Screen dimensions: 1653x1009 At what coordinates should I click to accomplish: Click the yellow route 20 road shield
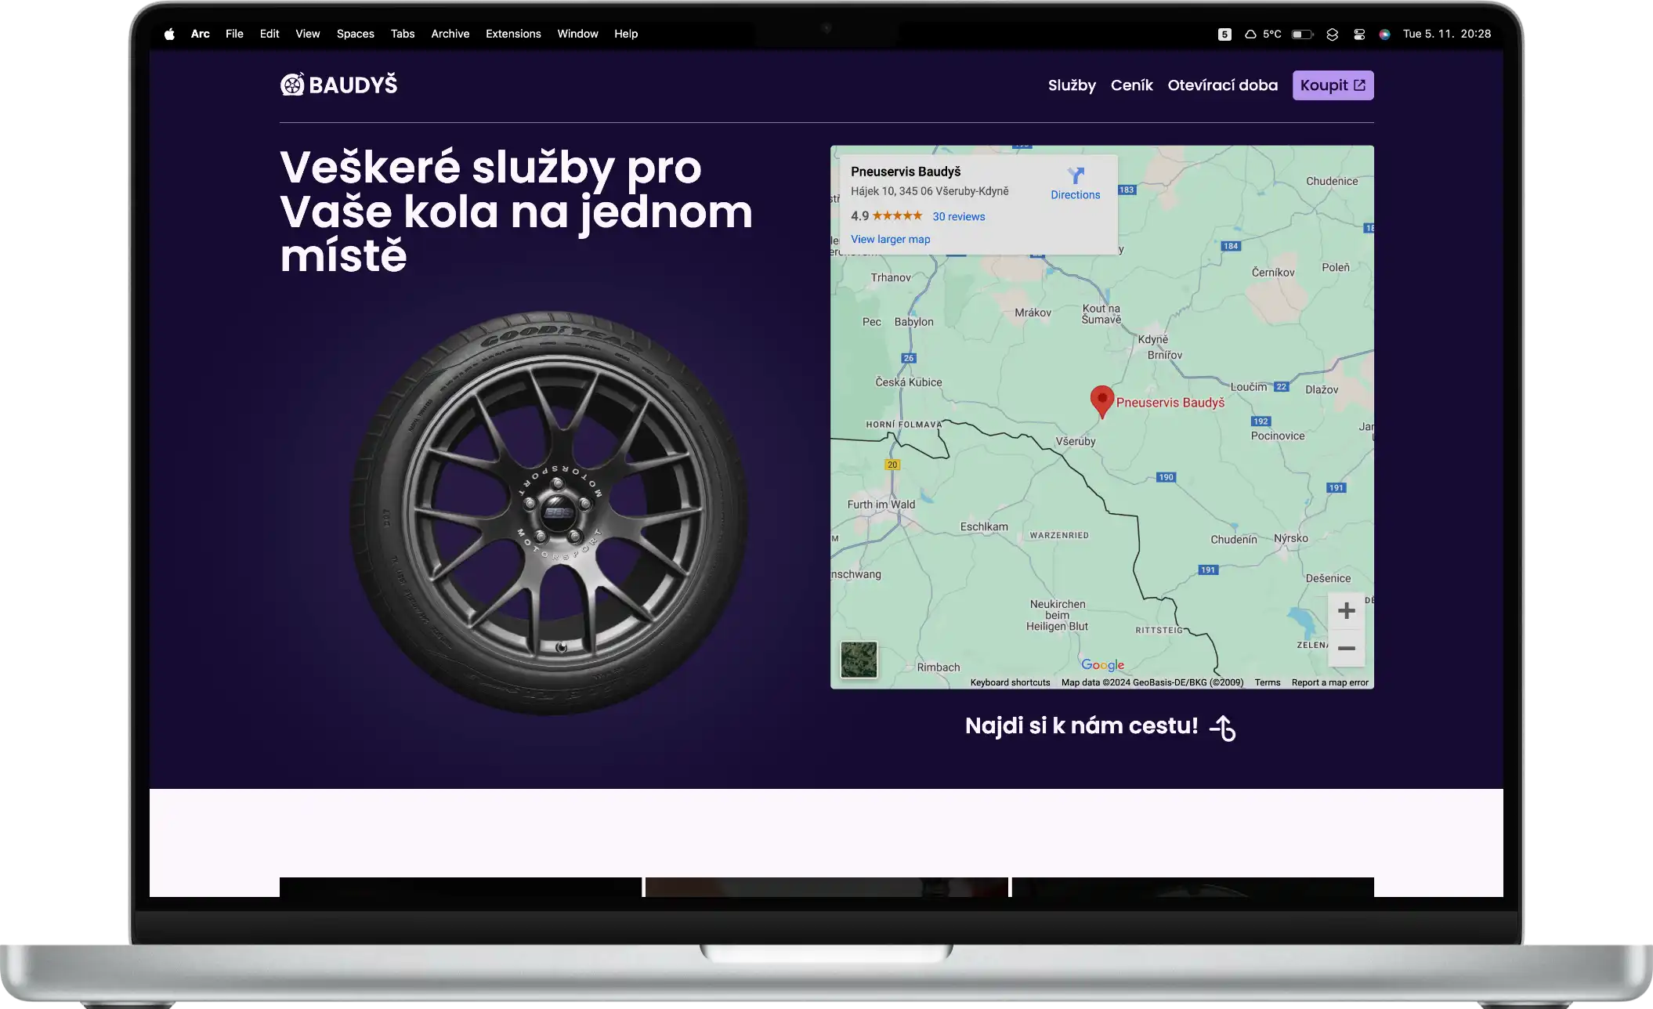[x=892, y=465]
